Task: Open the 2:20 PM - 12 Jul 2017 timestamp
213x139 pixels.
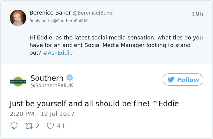Action: (42, 114)
